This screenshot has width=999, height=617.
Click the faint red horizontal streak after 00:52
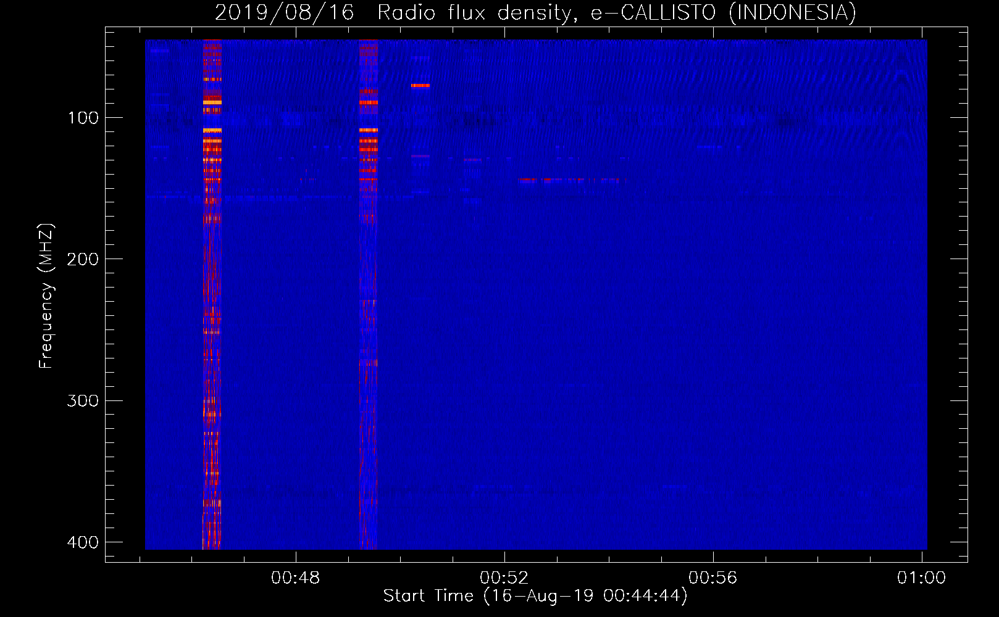pos(572,181)
